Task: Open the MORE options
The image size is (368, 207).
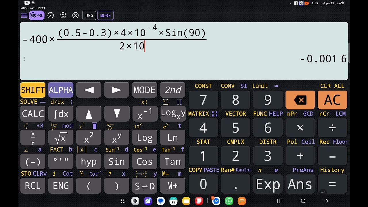Action: click(x=106, y=16)
